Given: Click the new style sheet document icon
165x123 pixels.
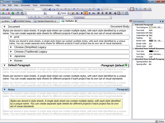Looking at the screenshot, I should [18, 13].
